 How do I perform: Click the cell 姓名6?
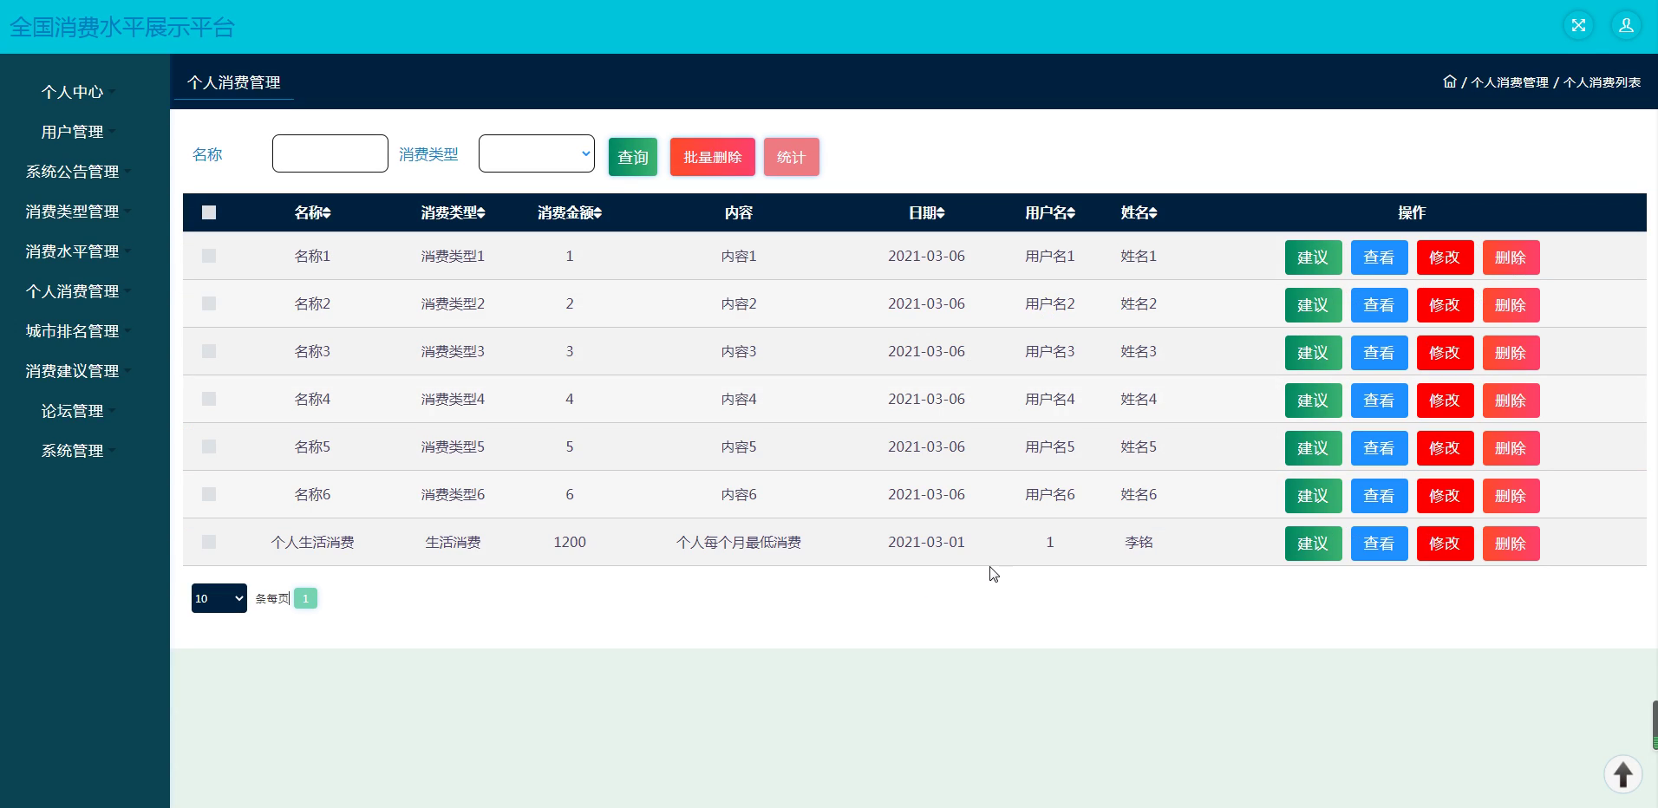tap(1139, 494)
